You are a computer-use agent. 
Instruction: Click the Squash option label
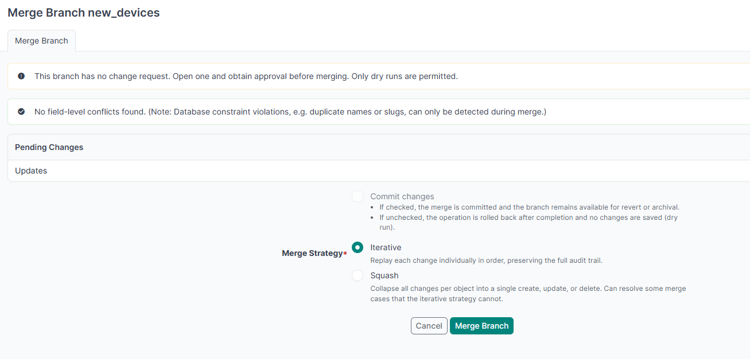(384, 275)
